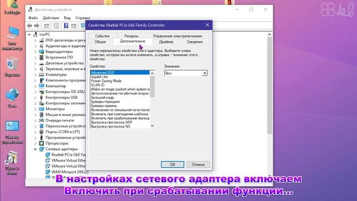Switch to the События tab
Image resolution: width=357 pixels, height=201 pixels.
pyautogui.click(x=102, y=36)
